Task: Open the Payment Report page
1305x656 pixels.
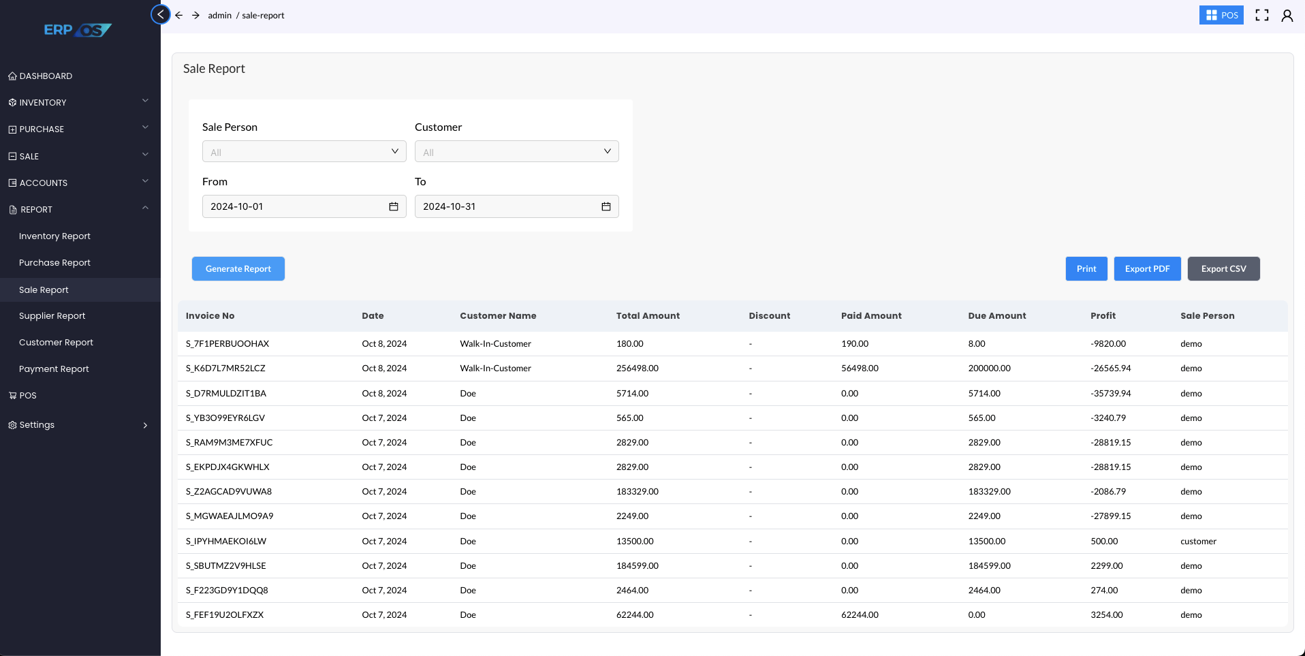Action: [x=54, y=369]
